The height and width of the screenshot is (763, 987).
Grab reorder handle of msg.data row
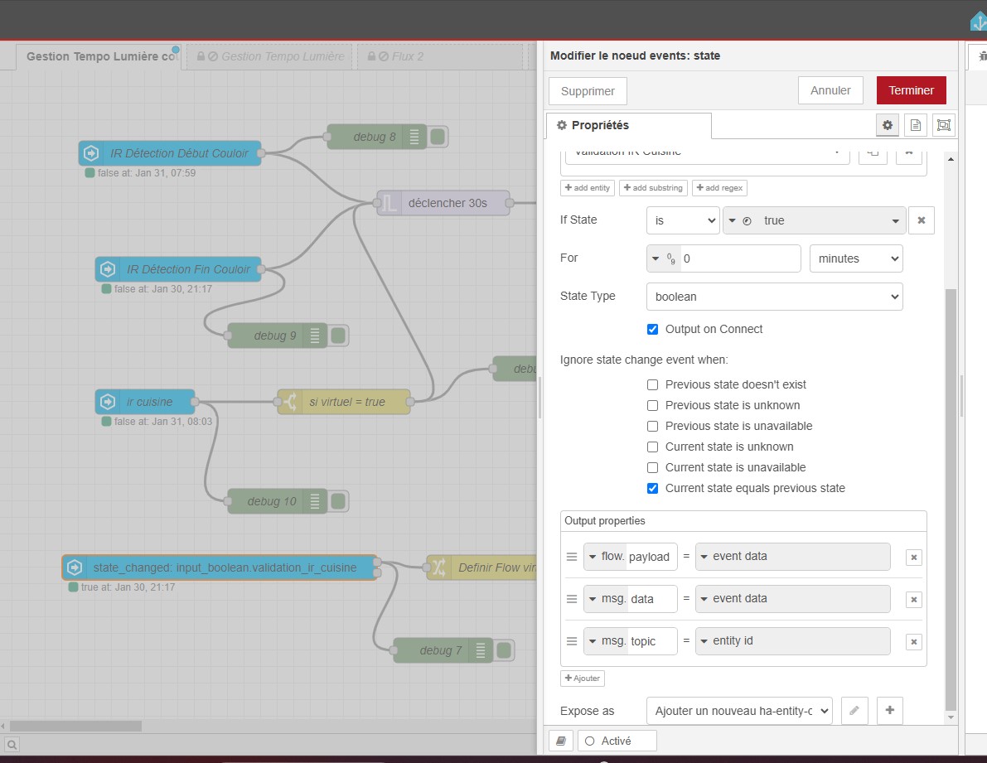point(572,599)
